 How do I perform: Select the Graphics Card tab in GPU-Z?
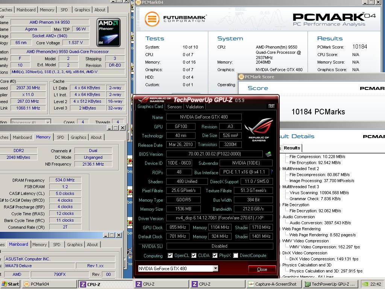150,106
